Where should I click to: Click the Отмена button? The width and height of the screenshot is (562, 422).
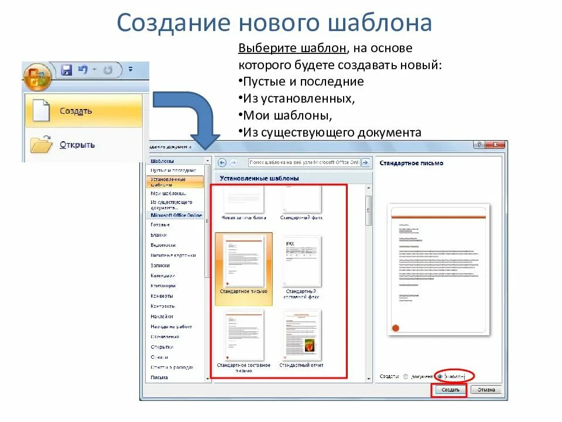[486, 390]
